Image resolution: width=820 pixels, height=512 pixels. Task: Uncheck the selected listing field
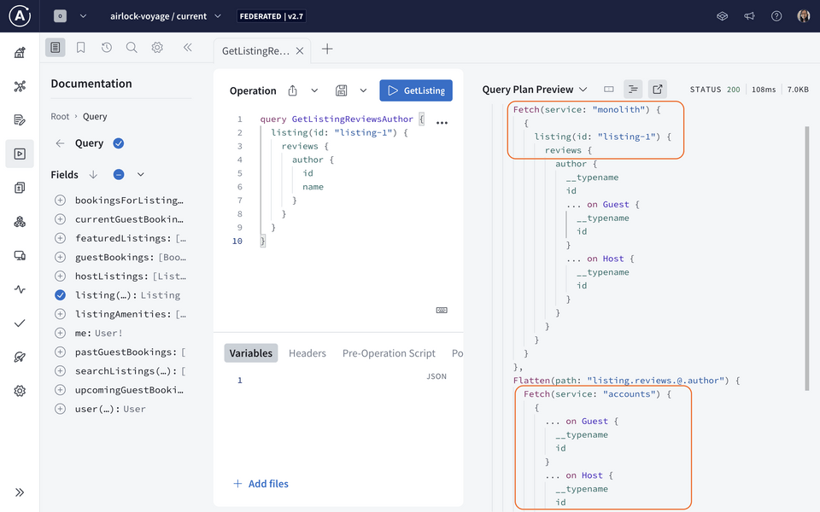(x=60, y=295)
